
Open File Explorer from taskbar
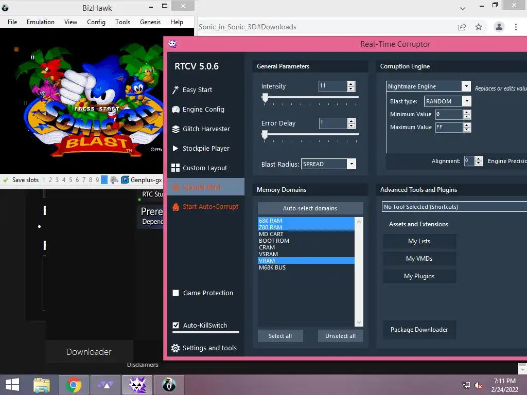click(42, 385)
